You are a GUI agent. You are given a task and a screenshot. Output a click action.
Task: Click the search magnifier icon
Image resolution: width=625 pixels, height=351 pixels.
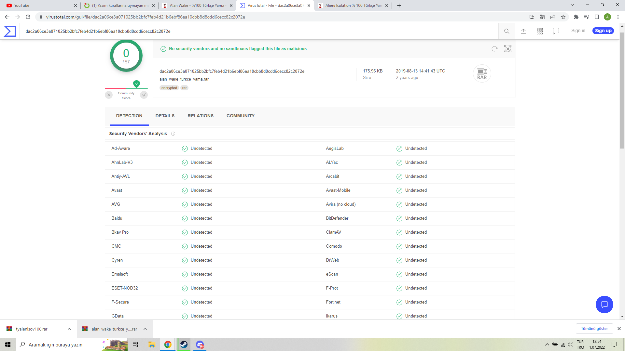(507, 31)
